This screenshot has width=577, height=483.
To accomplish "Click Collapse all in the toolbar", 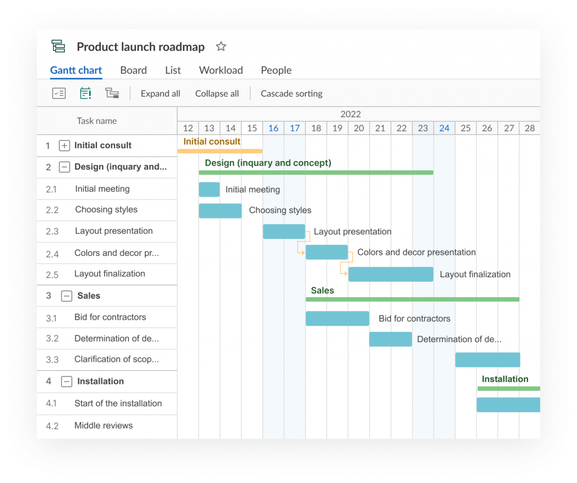I will tap(216, 93).
